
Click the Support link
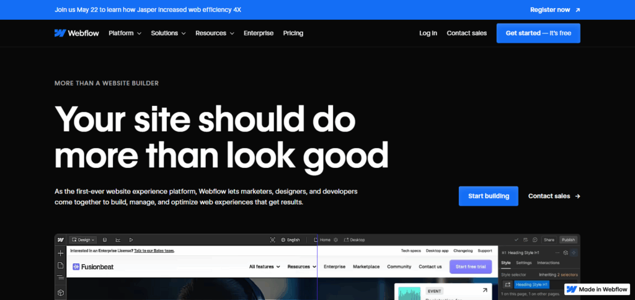(x=485, y=250)
